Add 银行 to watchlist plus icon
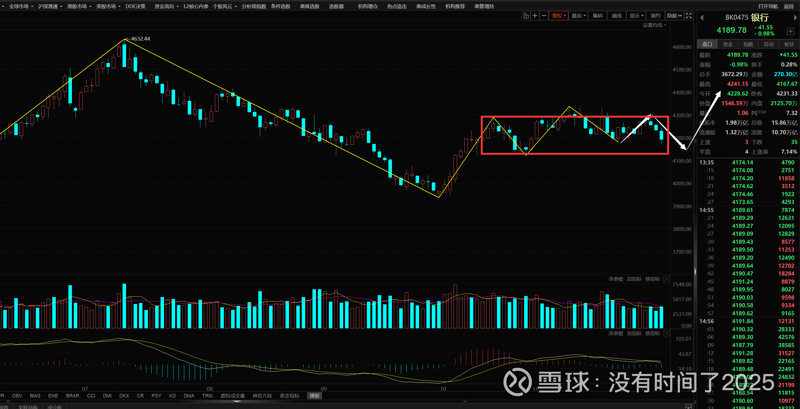 point(790,31)
